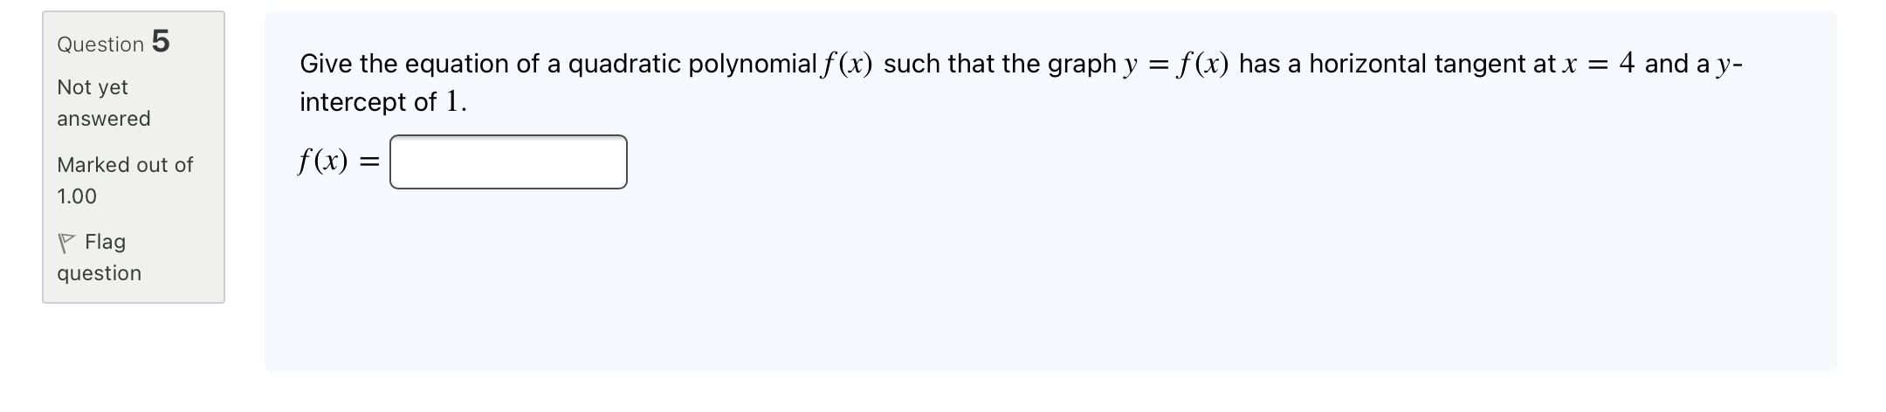Image resolution: width=1886 pixels, height=412 pixels.
Task: Click the large number 5 in heading
Action: pyautogui.click(x=161, y=41)
